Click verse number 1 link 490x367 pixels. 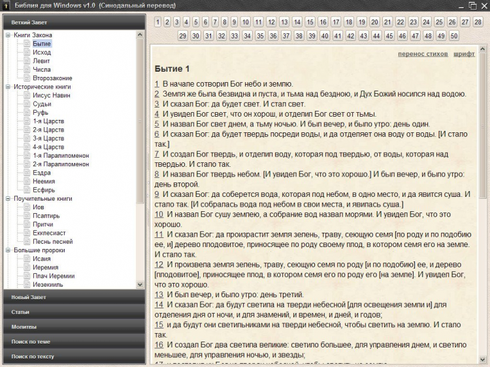click(x=157, y=84)
